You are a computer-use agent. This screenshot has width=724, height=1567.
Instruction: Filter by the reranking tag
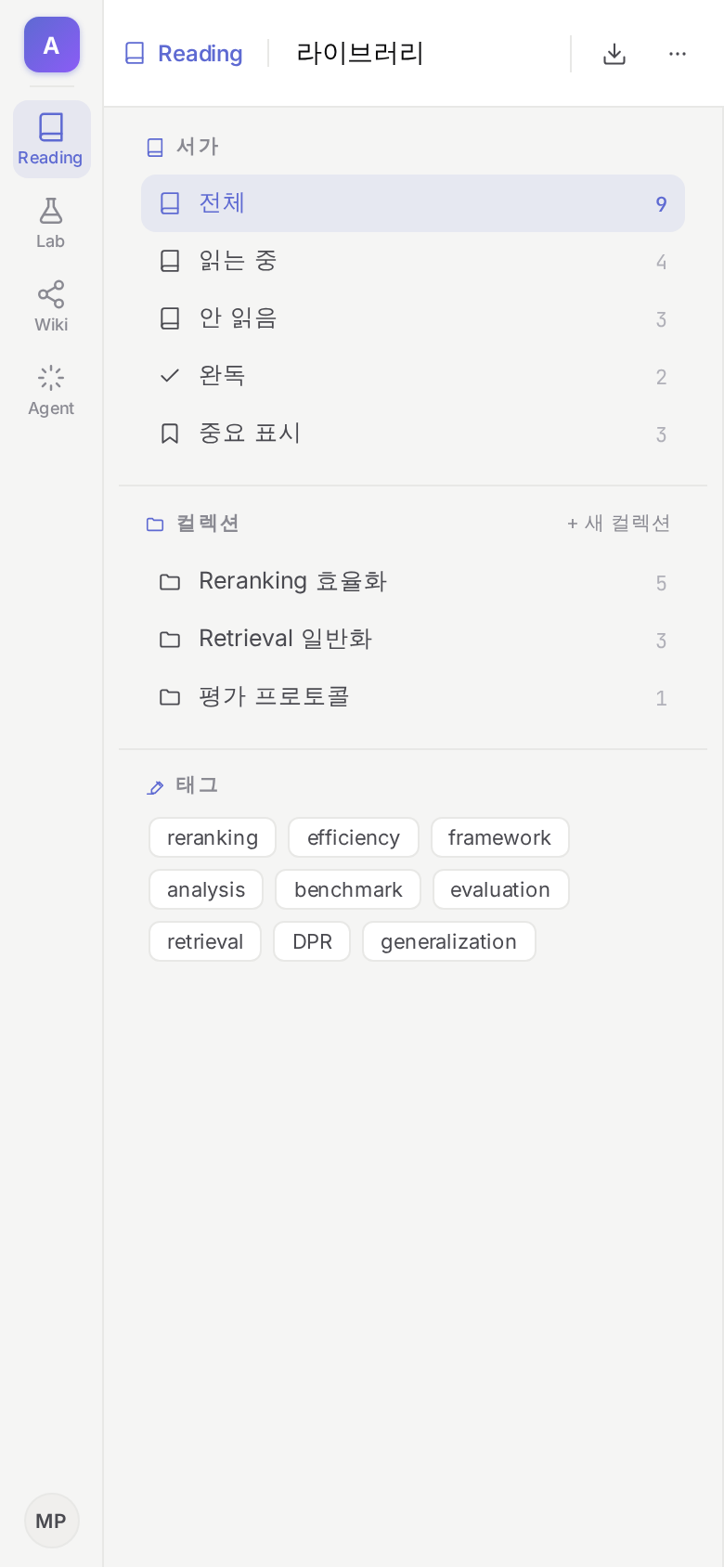[213, 837]
